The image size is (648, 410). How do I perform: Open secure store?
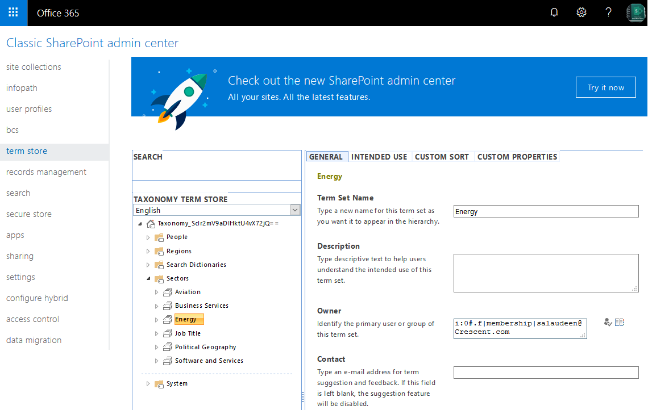[x=29, y=214]
